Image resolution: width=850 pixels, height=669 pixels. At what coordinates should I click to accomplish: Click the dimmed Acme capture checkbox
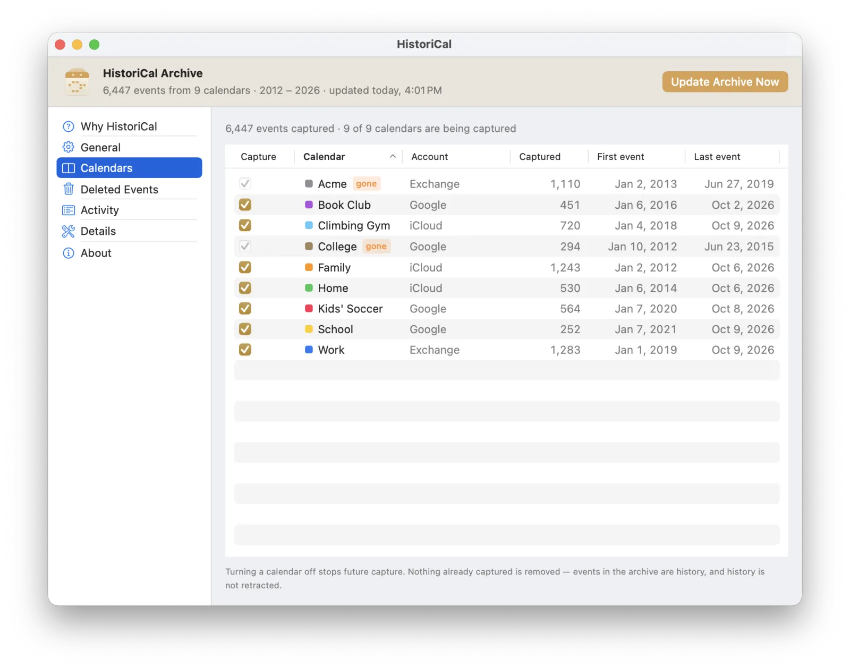[245, 184]
